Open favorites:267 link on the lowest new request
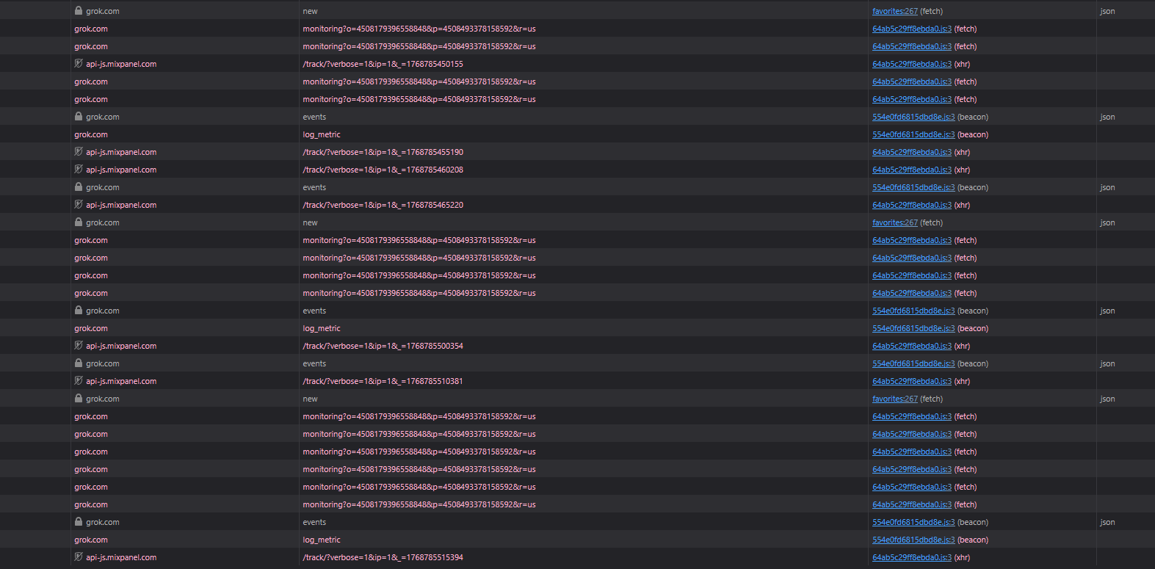This screenshot has height=569, width=1155. [894, 399]
